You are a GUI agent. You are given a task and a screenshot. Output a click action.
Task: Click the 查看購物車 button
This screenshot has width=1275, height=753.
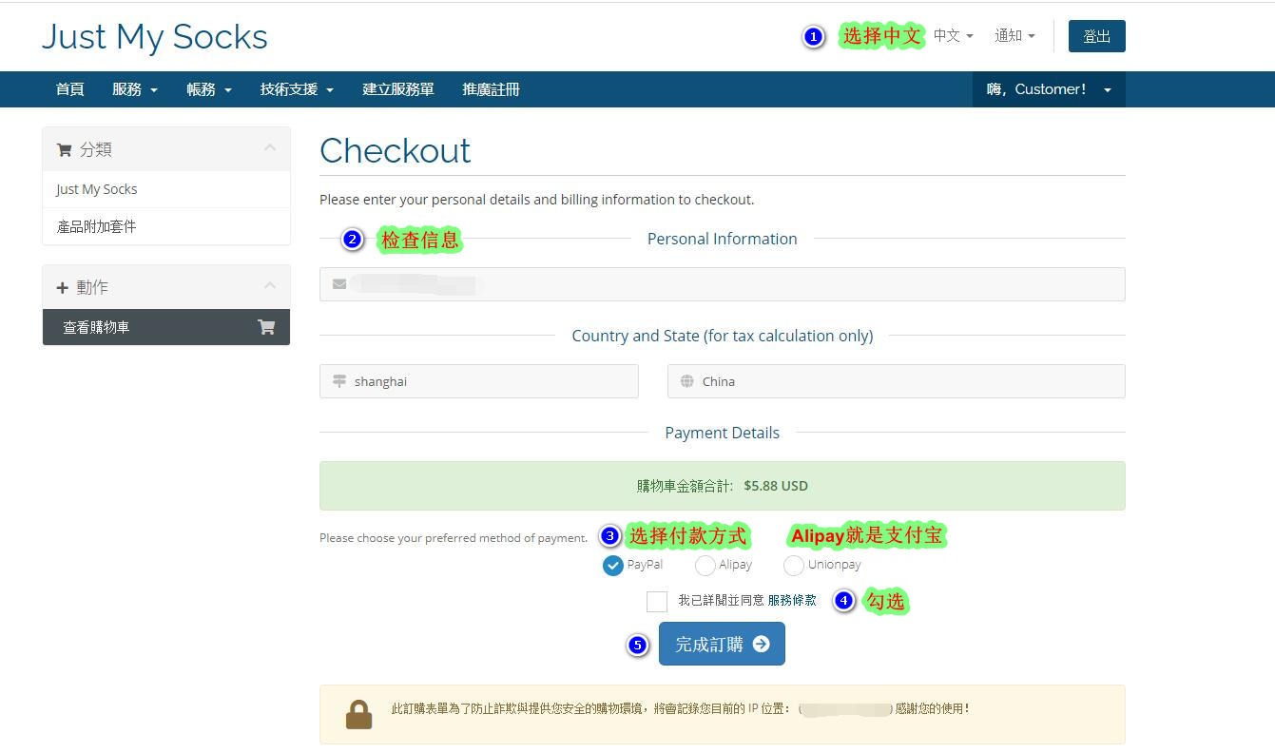point(166,327)
